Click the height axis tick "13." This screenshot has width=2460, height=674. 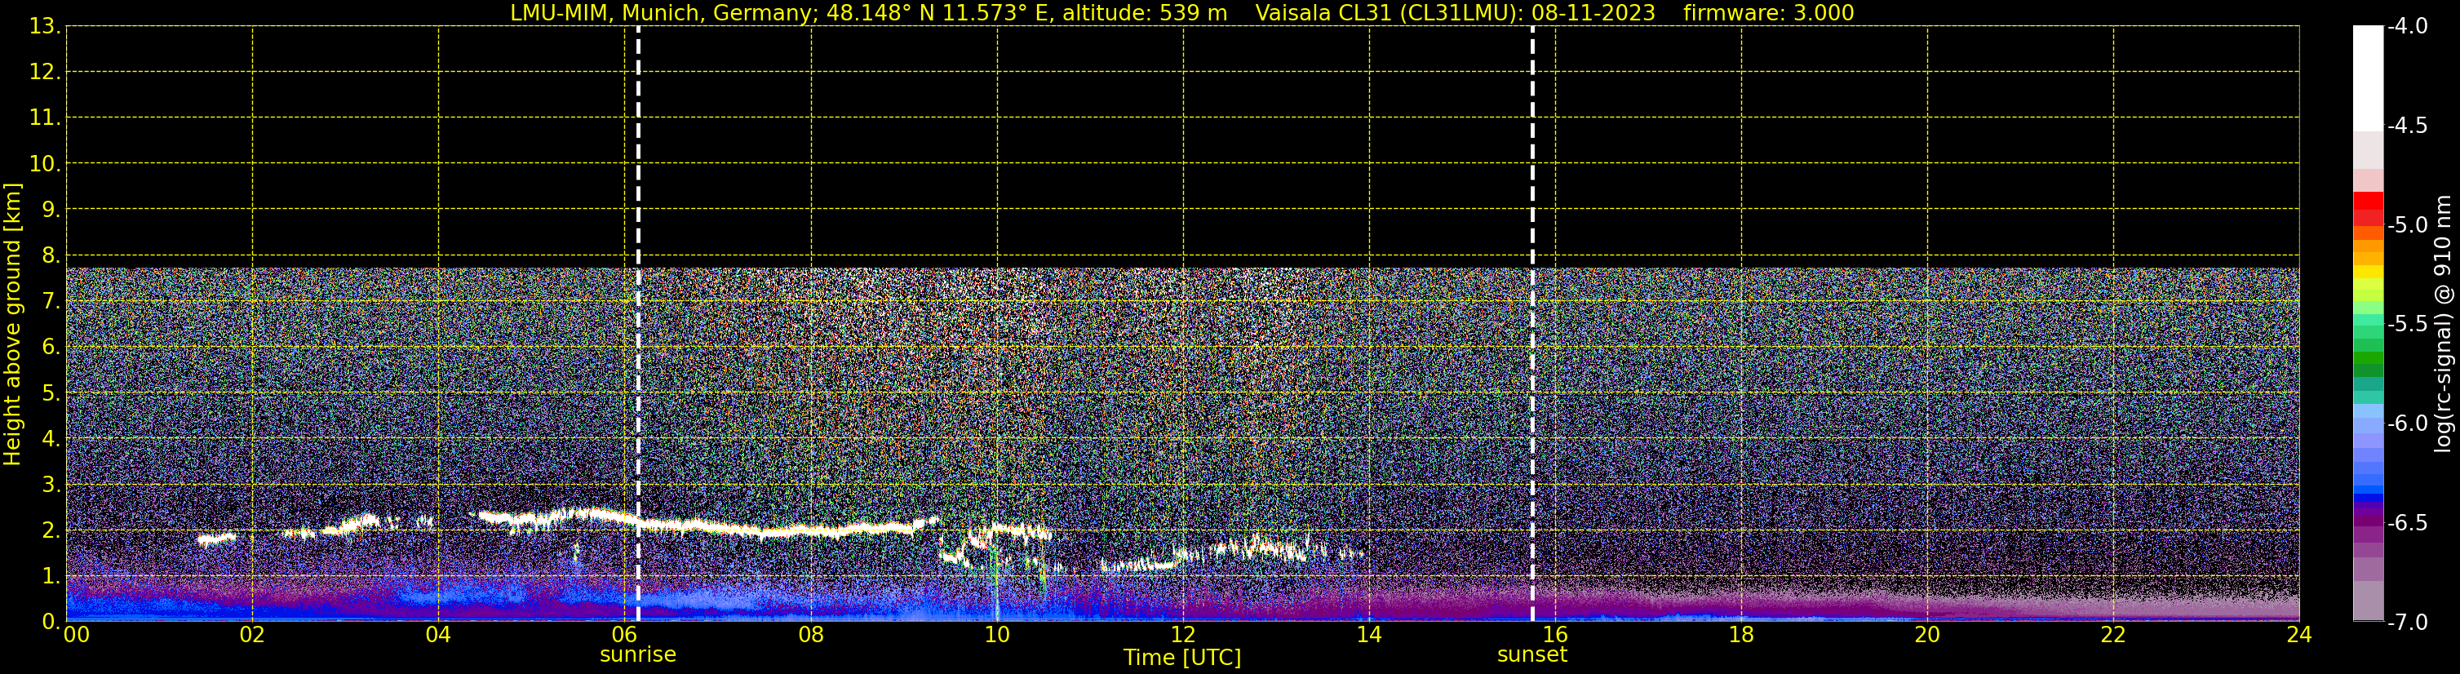(x=45, y=26)
